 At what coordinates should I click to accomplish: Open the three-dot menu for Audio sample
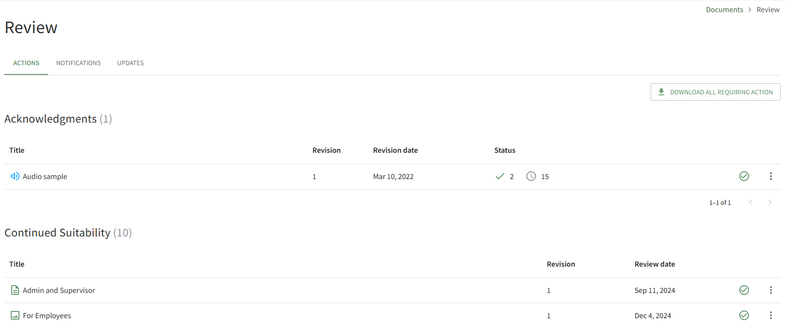[770, 176]
